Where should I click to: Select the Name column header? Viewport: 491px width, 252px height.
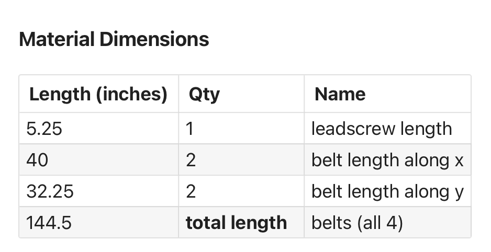[340, 95]
